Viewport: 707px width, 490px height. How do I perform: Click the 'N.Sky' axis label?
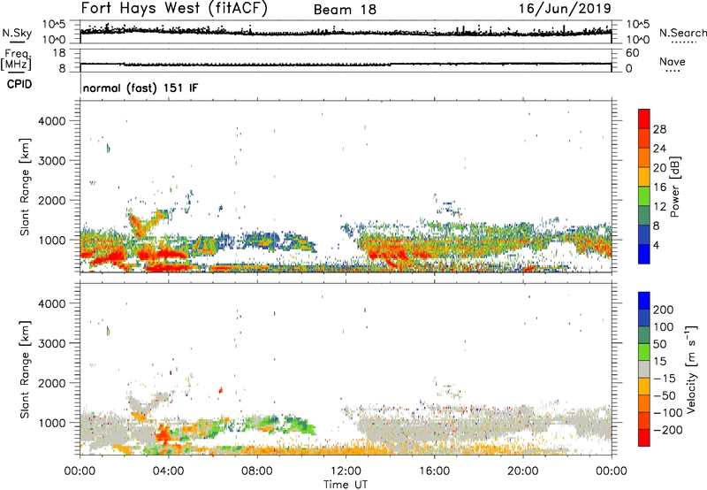[x=17, y=33]
